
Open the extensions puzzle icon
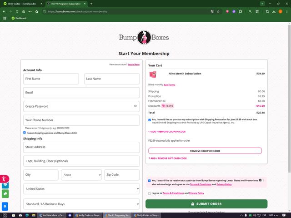(x=241, y=11)
